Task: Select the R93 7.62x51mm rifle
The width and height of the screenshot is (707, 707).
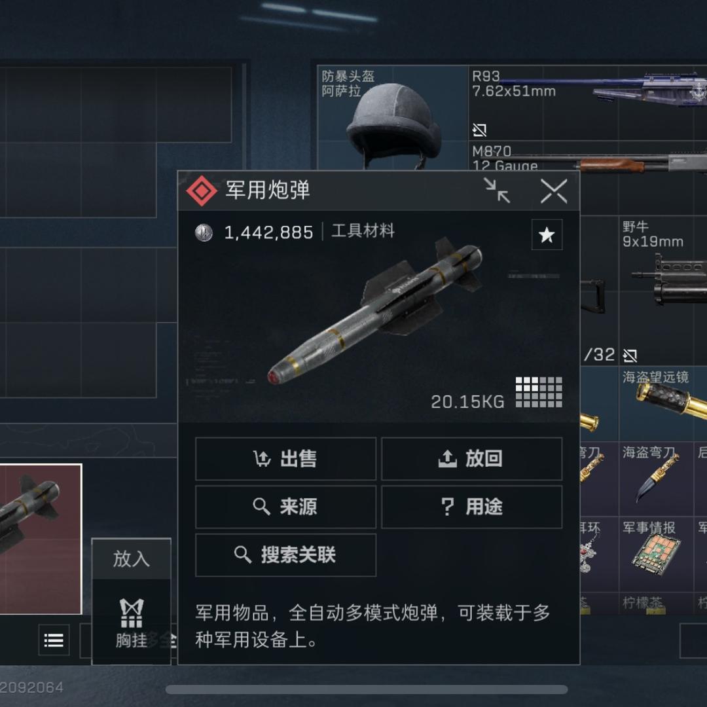Action: click(587, 103)
